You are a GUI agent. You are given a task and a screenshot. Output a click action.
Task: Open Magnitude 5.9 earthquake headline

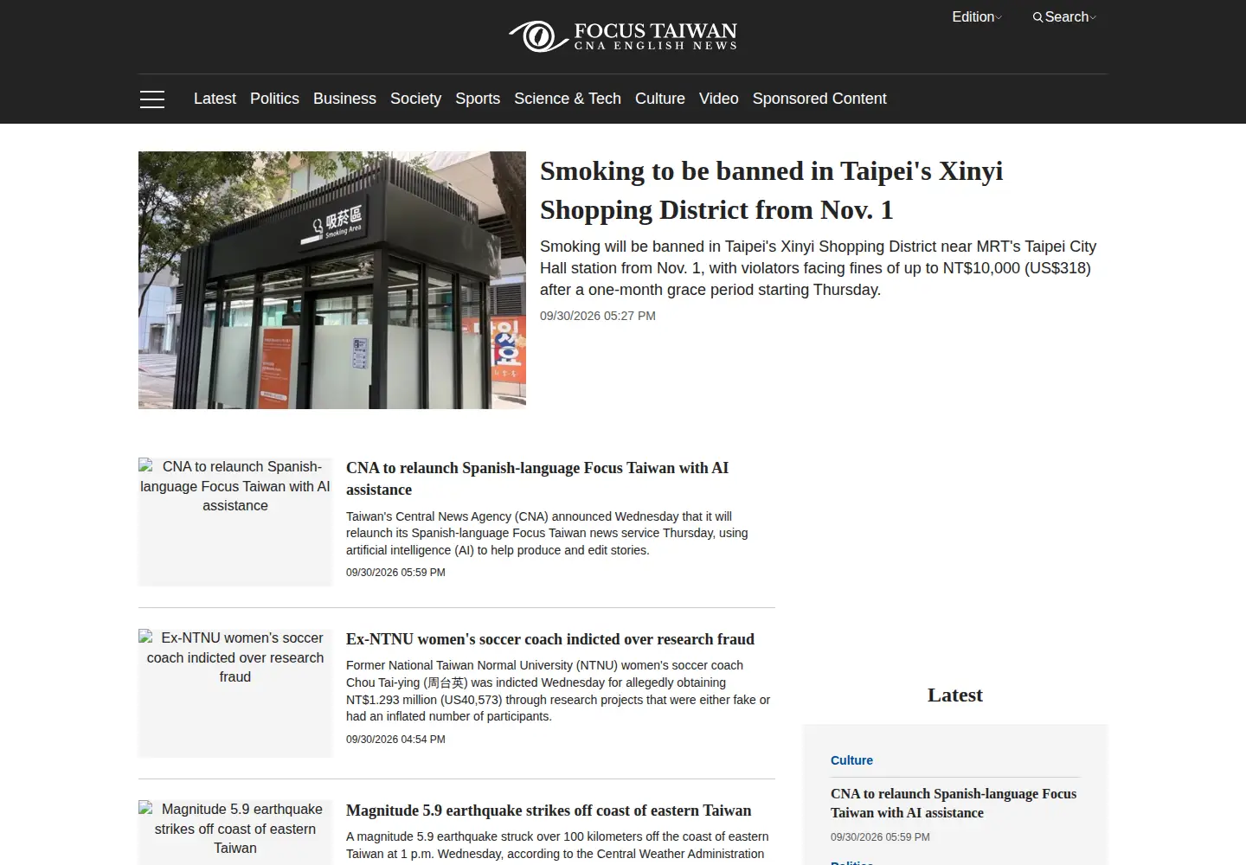coord(549,811)
